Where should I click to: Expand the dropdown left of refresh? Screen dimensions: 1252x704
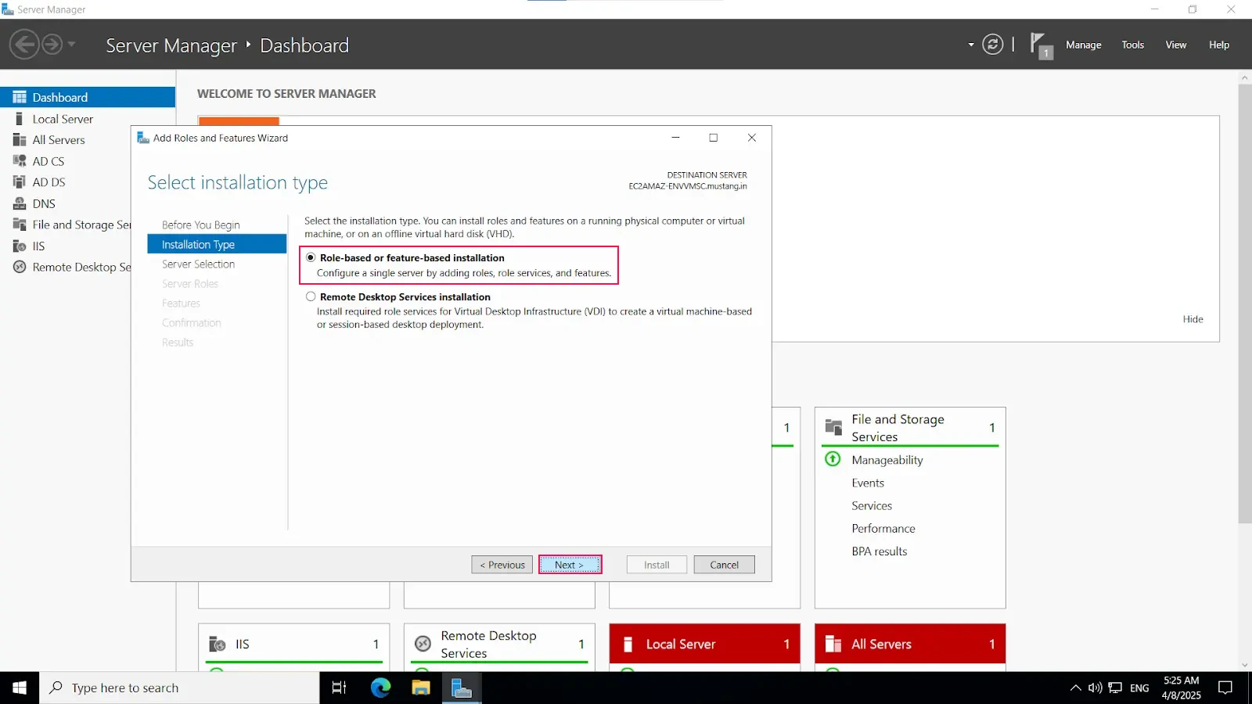point(970,45)
